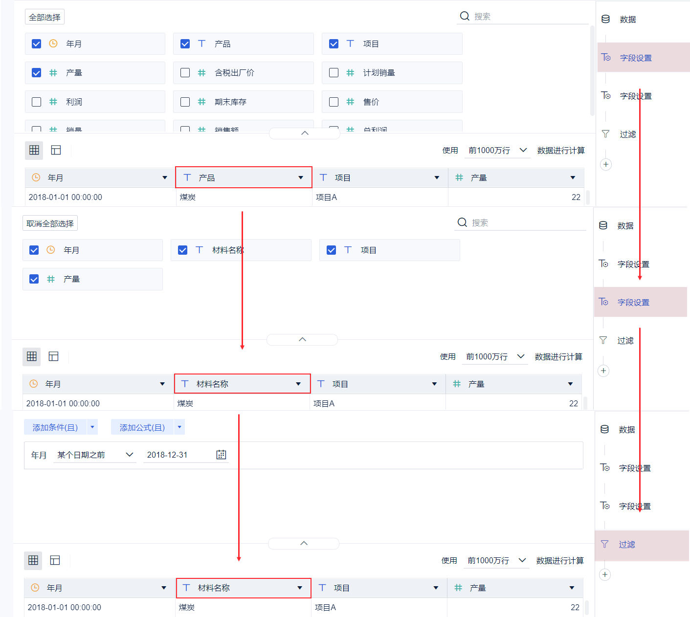
Task: Click the top-panel grid table view icon
Action: tap(34, 150)
